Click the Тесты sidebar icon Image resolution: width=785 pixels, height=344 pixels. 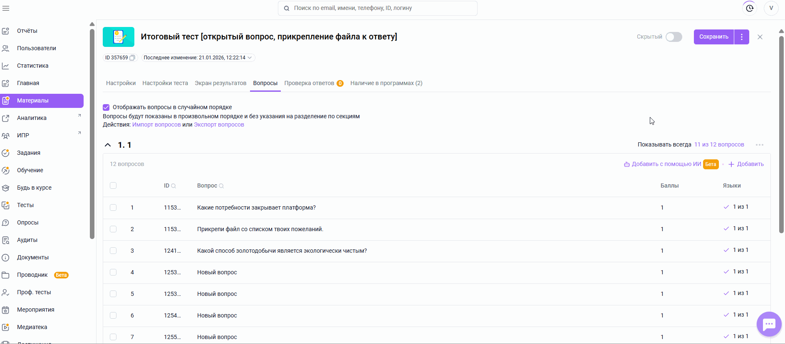click(x=6, y=205)
